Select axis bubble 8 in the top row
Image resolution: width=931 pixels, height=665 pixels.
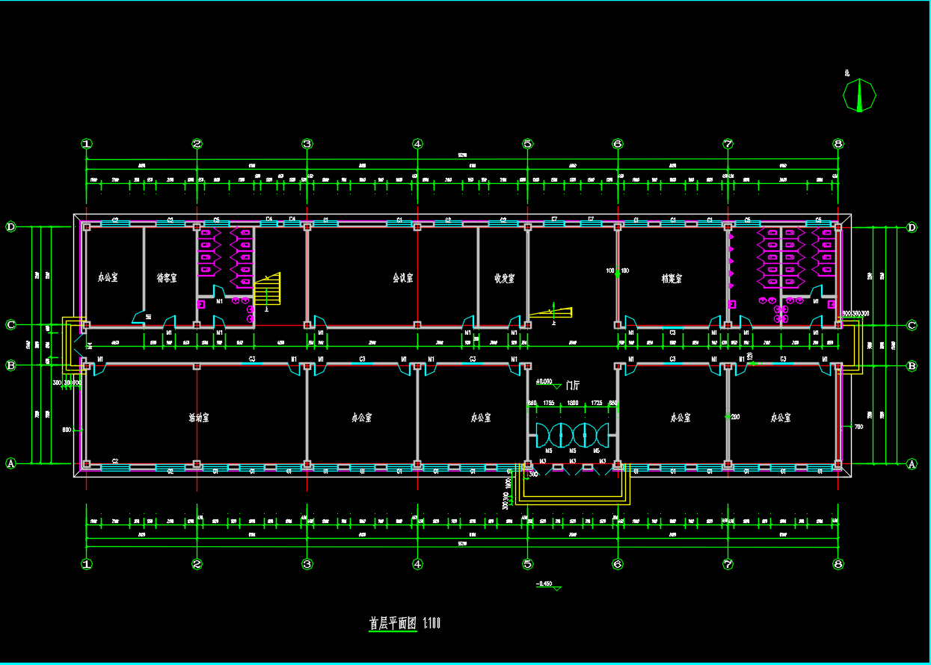[x=838, y=144]
